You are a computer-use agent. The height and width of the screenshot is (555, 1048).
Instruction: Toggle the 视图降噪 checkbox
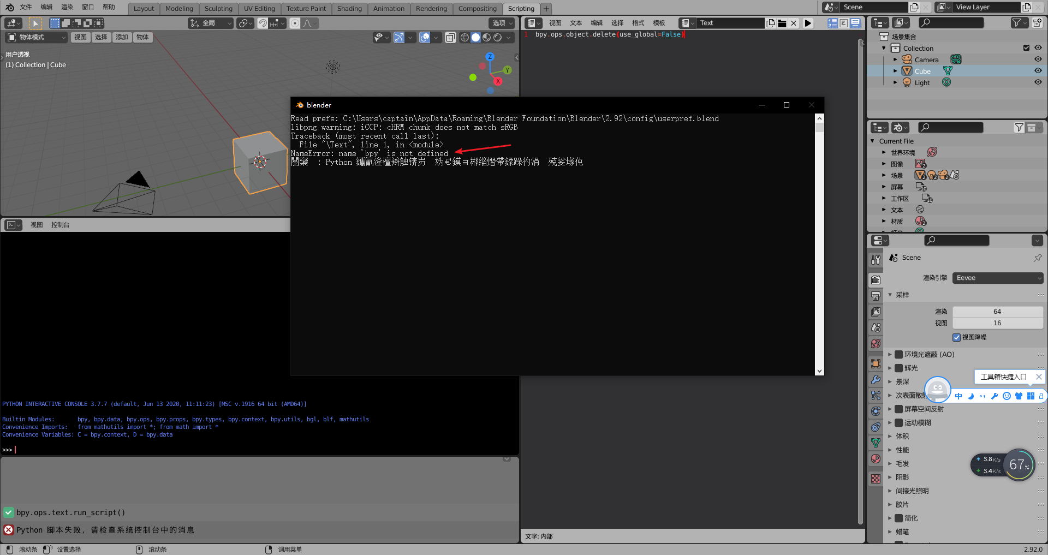(x=956, y=337)
